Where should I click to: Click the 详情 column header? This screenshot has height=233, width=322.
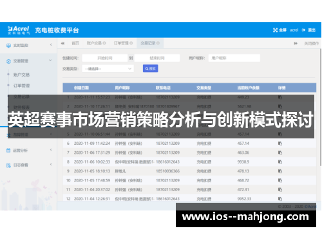[x=282, y=88]
